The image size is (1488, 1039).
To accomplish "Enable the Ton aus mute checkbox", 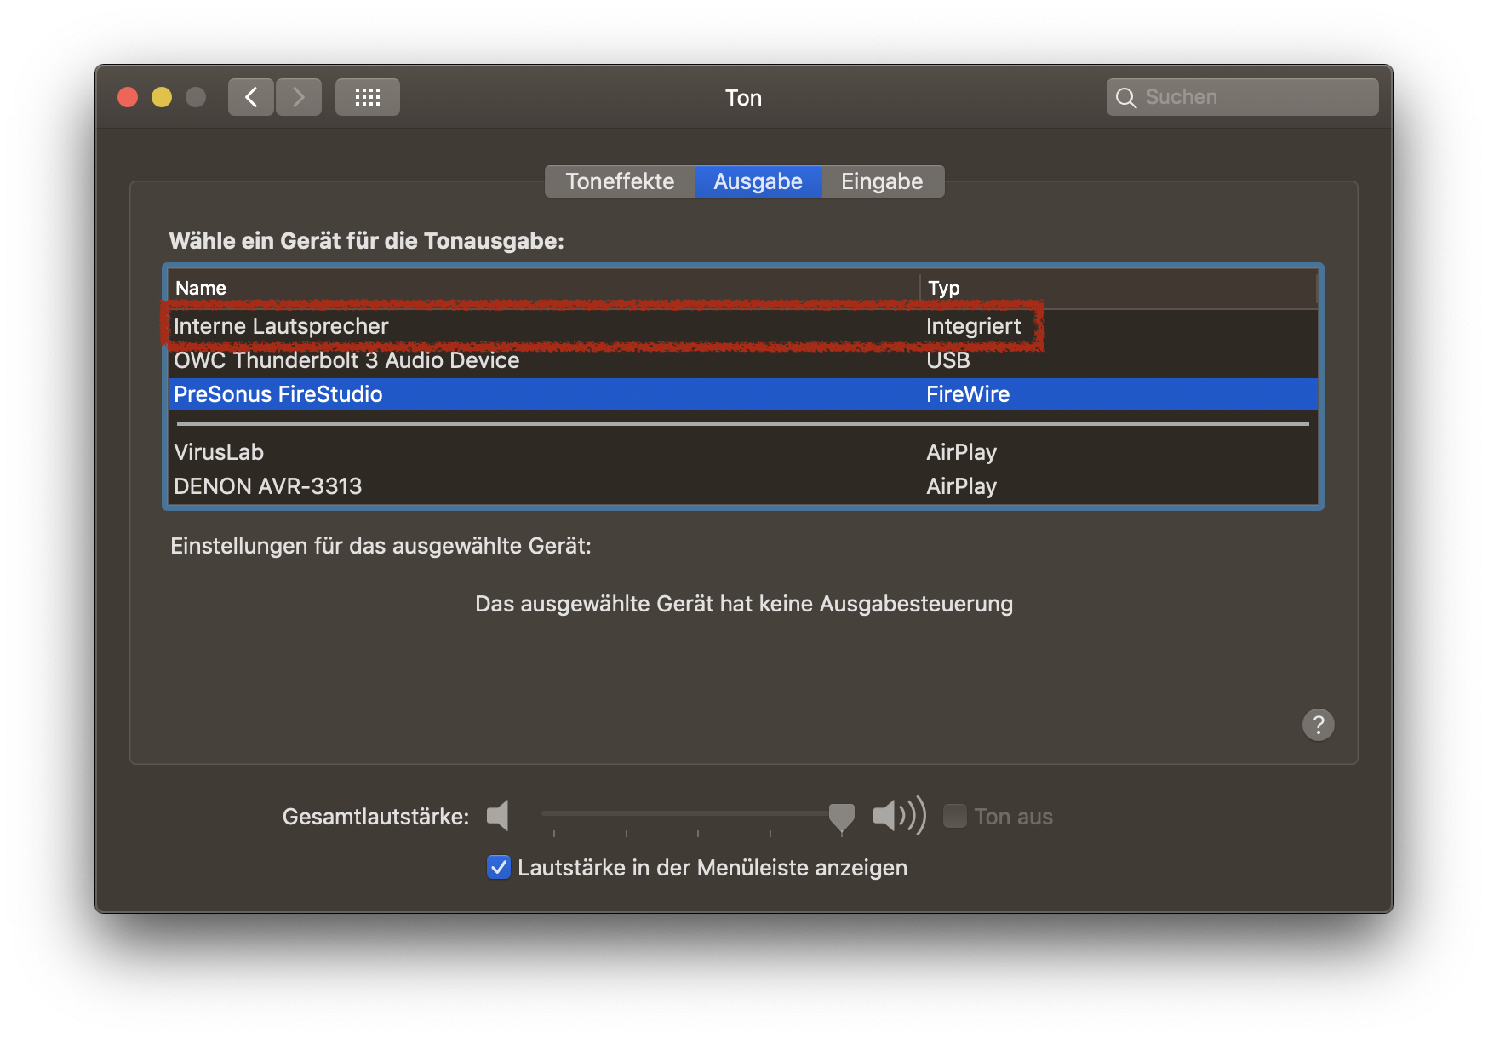I will coord(955,816).
